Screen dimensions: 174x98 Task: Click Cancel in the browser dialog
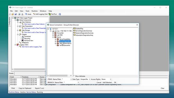tap(99, 82)
